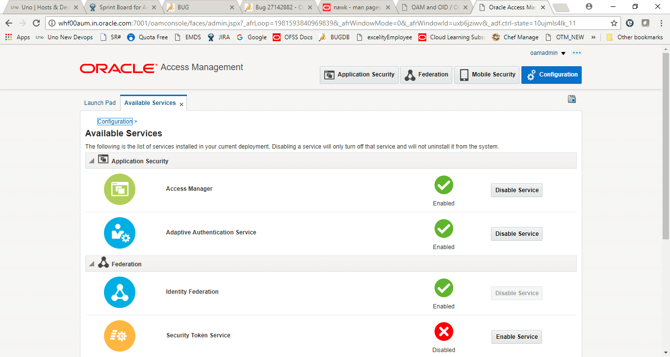Open the OTM_NEW bookmark

[565, 37]
